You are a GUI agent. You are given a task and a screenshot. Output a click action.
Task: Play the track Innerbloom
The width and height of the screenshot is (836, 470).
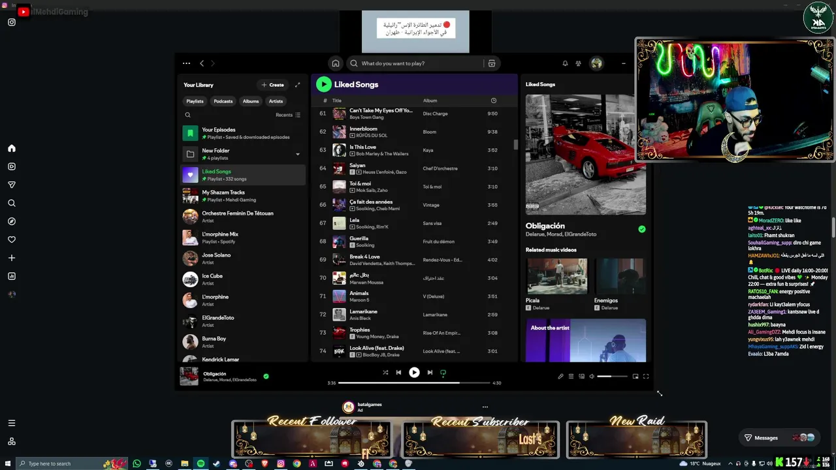tap(414, 132)
